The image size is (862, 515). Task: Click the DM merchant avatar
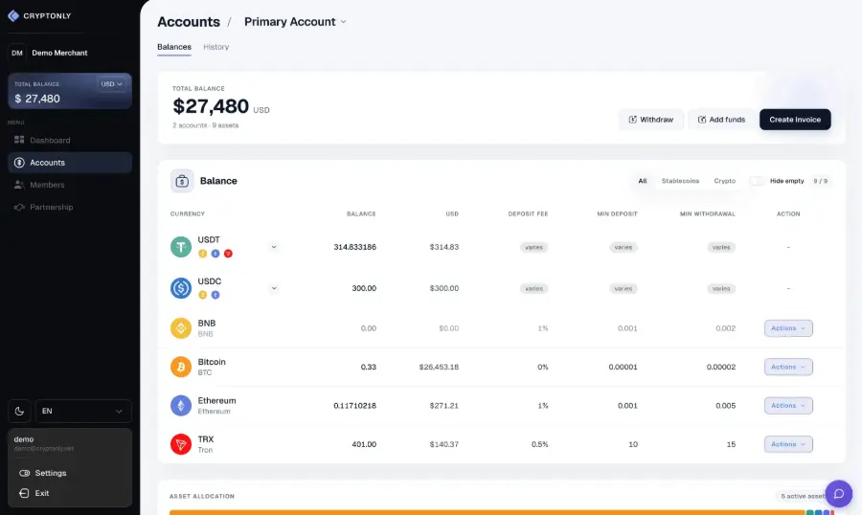coord(17,53)
